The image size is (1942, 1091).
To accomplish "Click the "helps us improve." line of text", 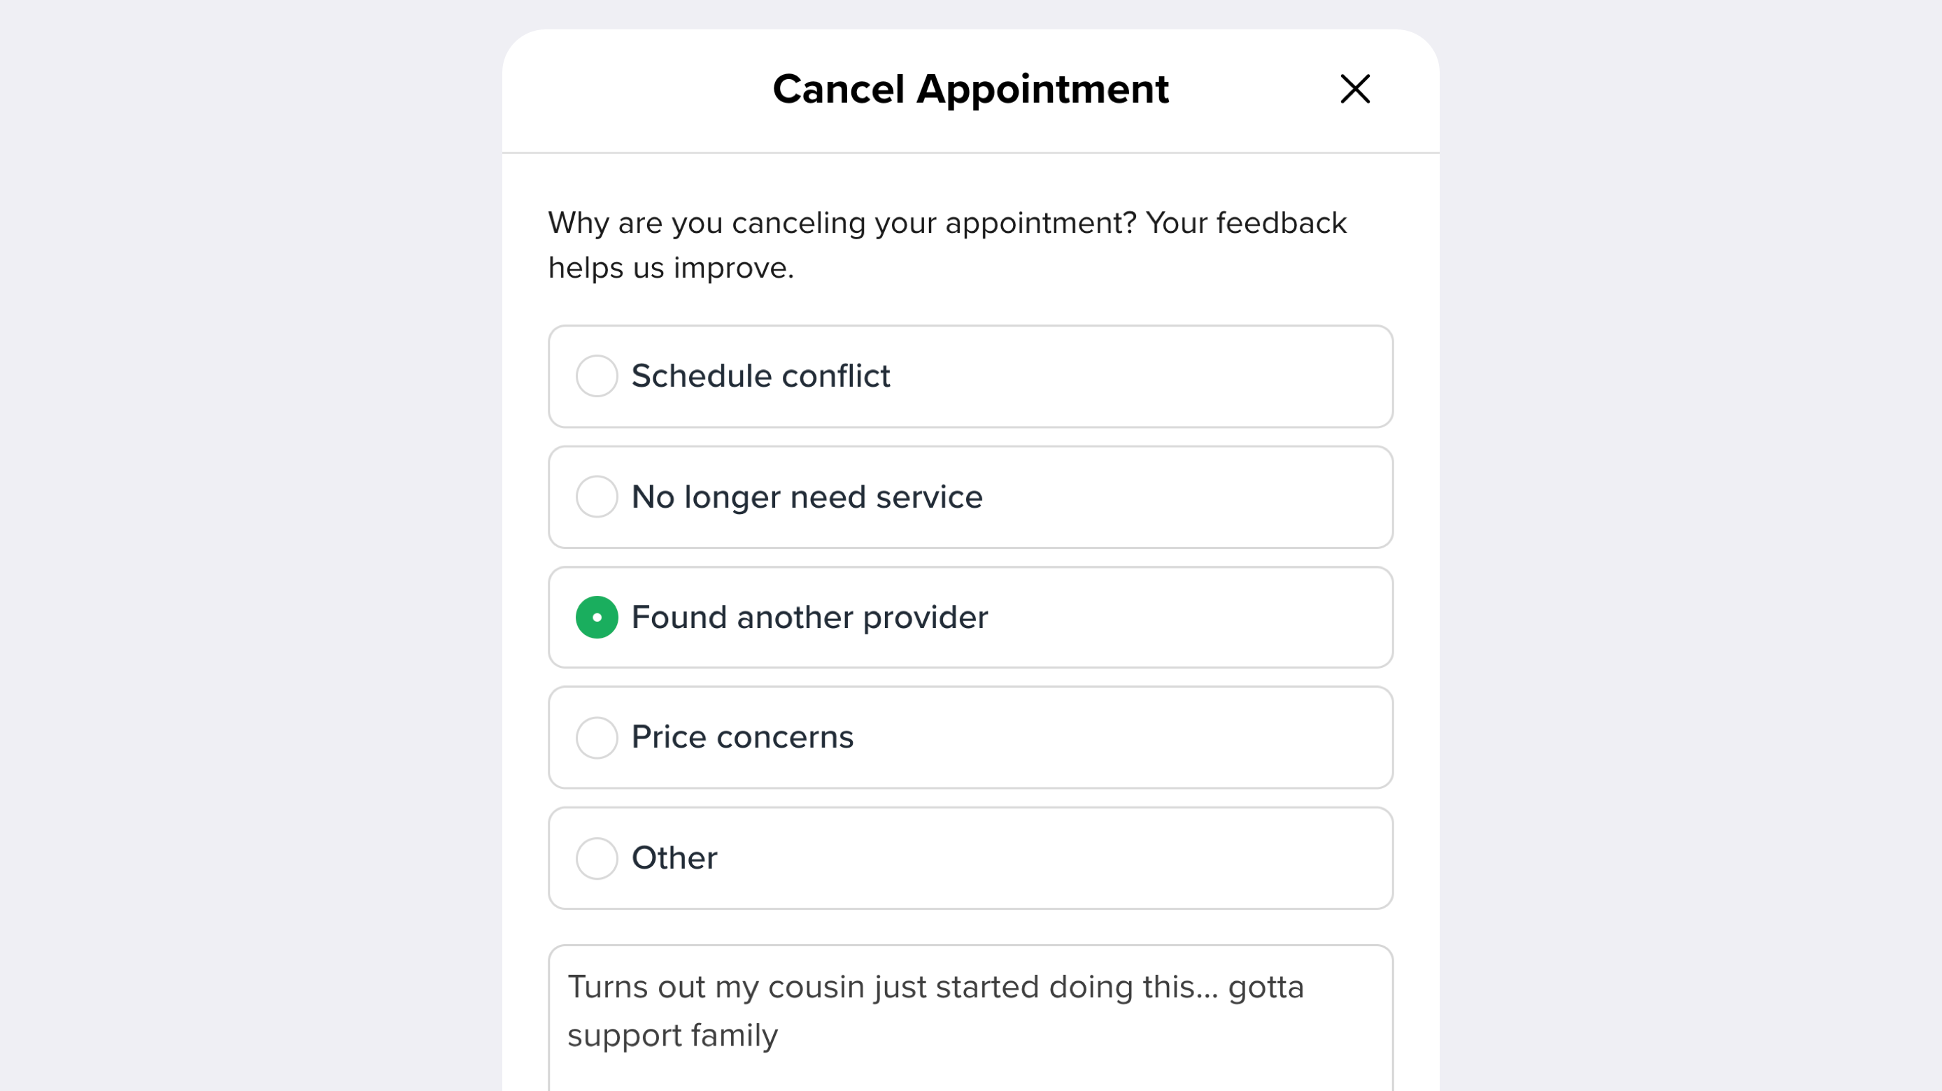I will click(671, 269).
